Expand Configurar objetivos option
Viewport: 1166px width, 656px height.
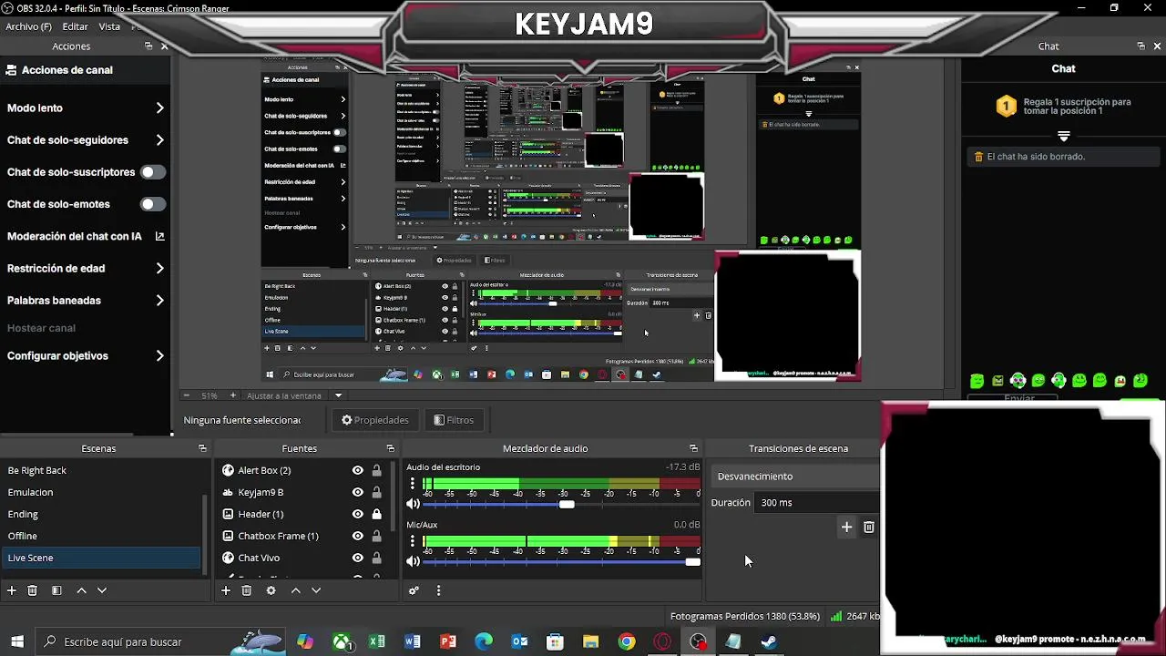coord(159,355)
